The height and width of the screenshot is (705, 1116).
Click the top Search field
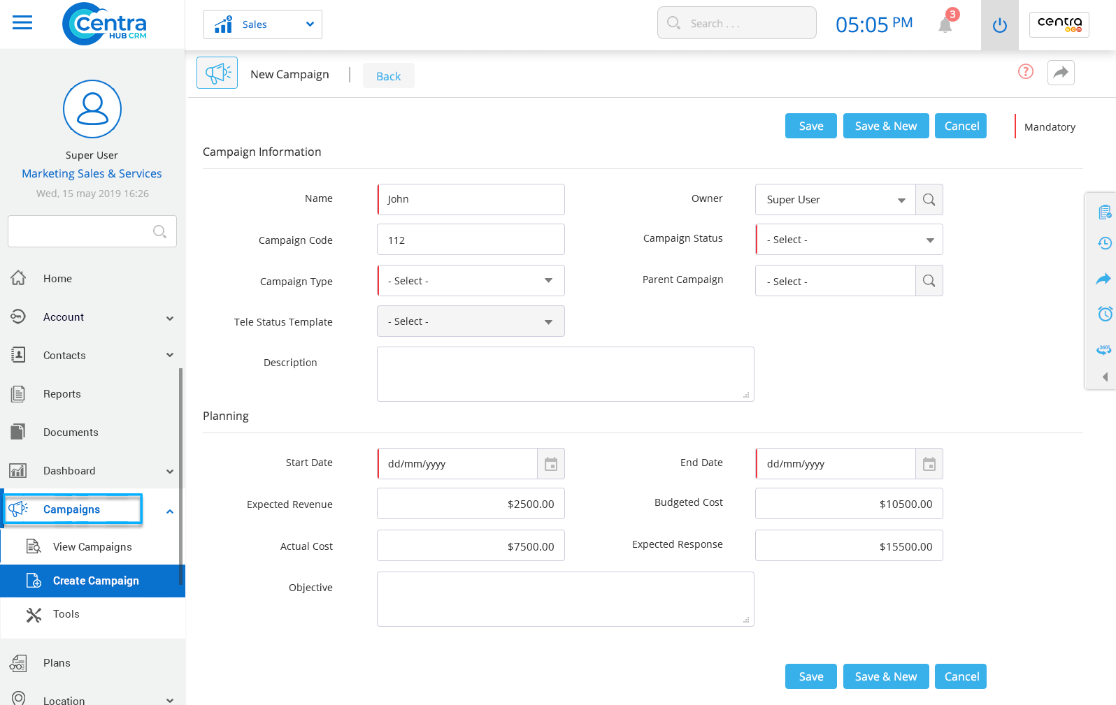tap(737, 23)
